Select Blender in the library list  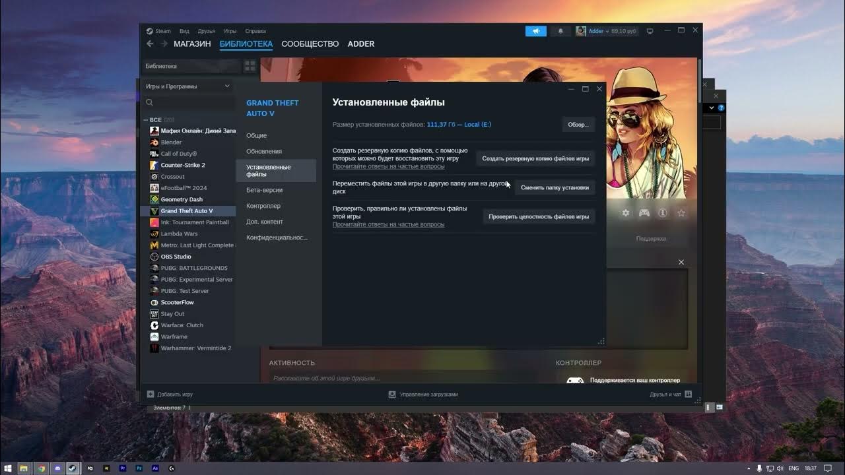[x=166, y=142]
